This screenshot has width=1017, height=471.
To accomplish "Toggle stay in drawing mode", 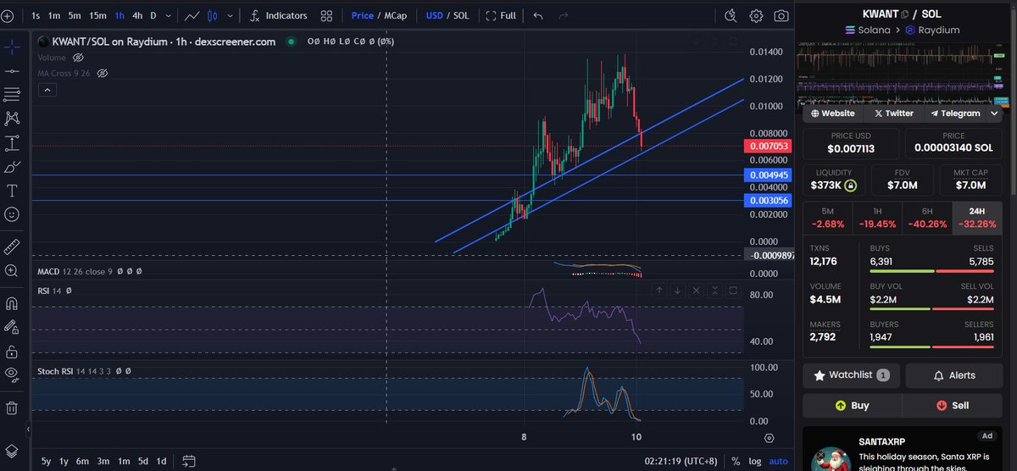I will pos(12,326).
